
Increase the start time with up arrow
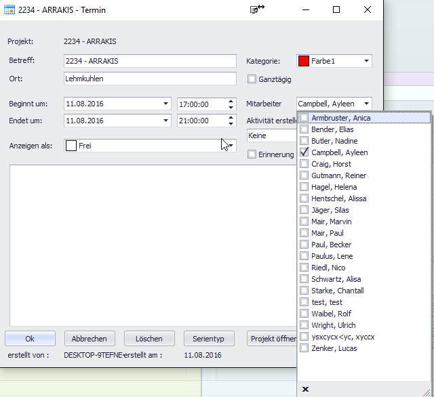pos(231,101)
